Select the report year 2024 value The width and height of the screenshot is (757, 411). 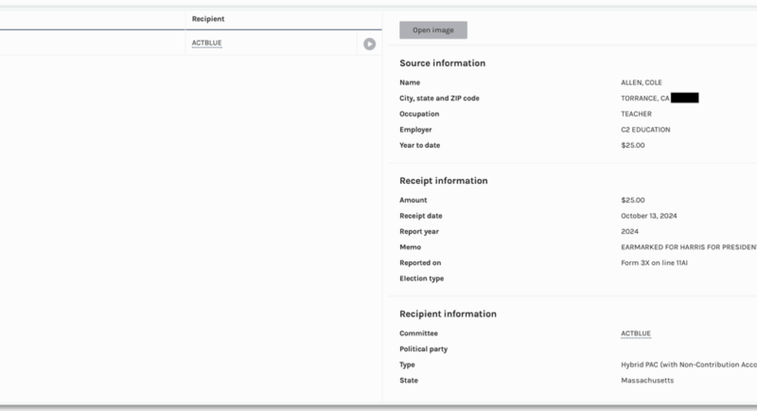(x=629, y=232)
